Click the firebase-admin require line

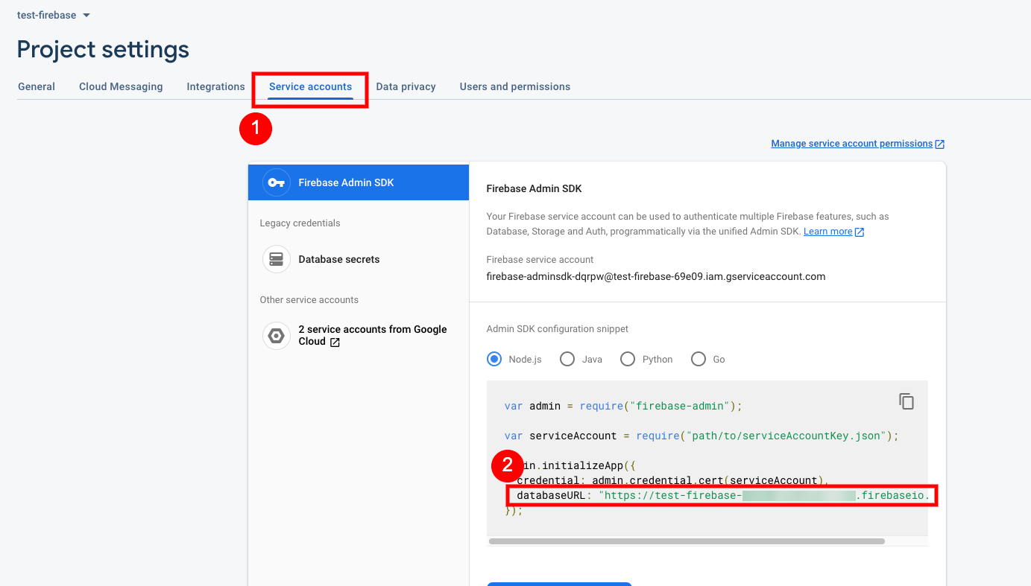coord(623,406)
